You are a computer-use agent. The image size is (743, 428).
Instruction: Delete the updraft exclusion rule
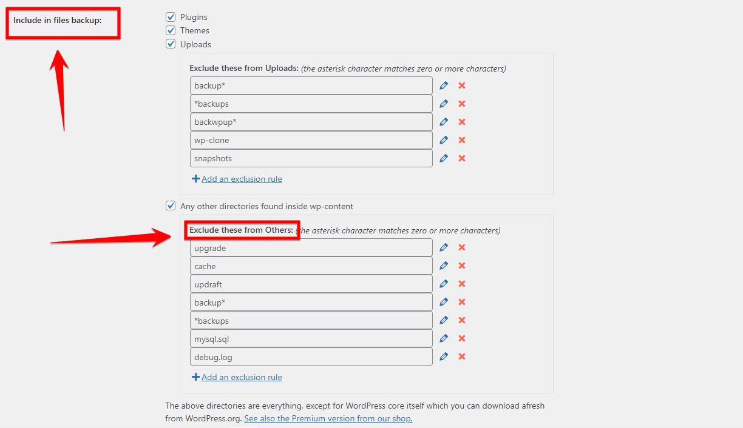(461, 284)
